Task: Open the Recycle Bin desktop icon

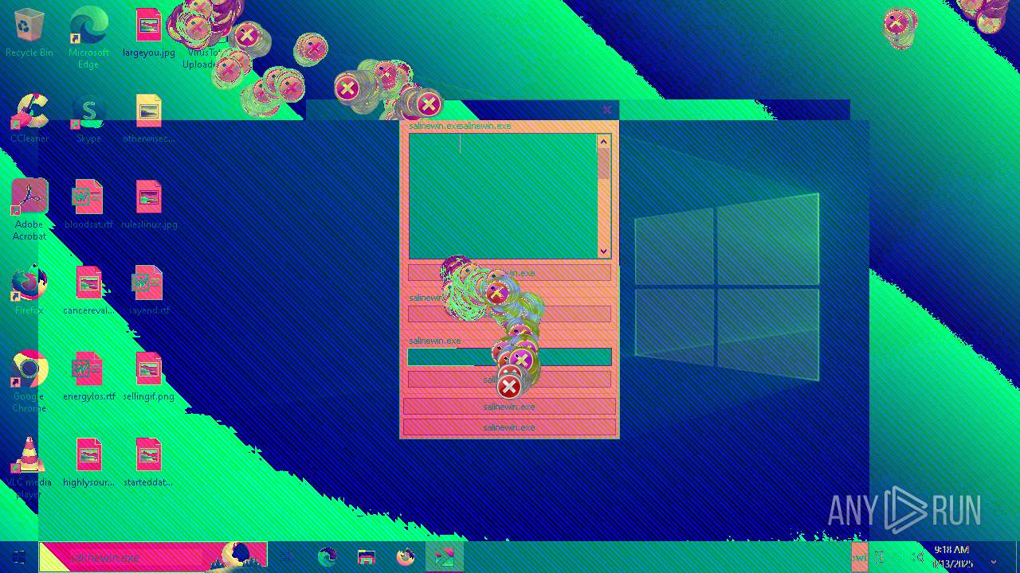Action: 29,33
